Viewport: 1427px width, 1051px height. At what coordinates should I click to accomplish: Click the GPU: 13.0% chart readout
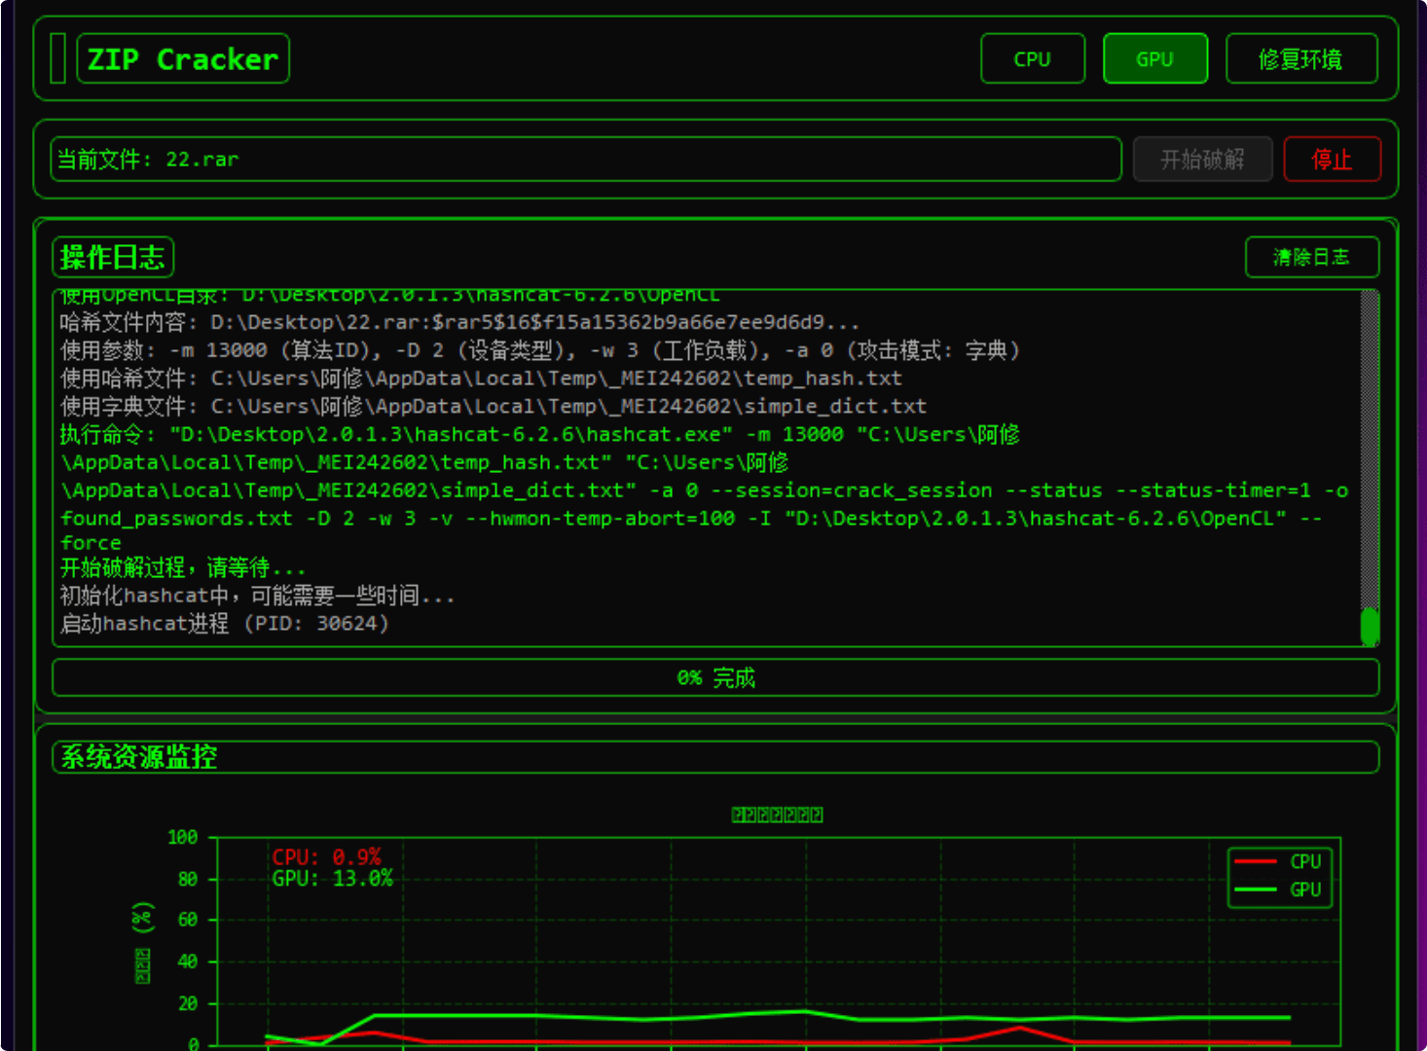click(332, 879)
